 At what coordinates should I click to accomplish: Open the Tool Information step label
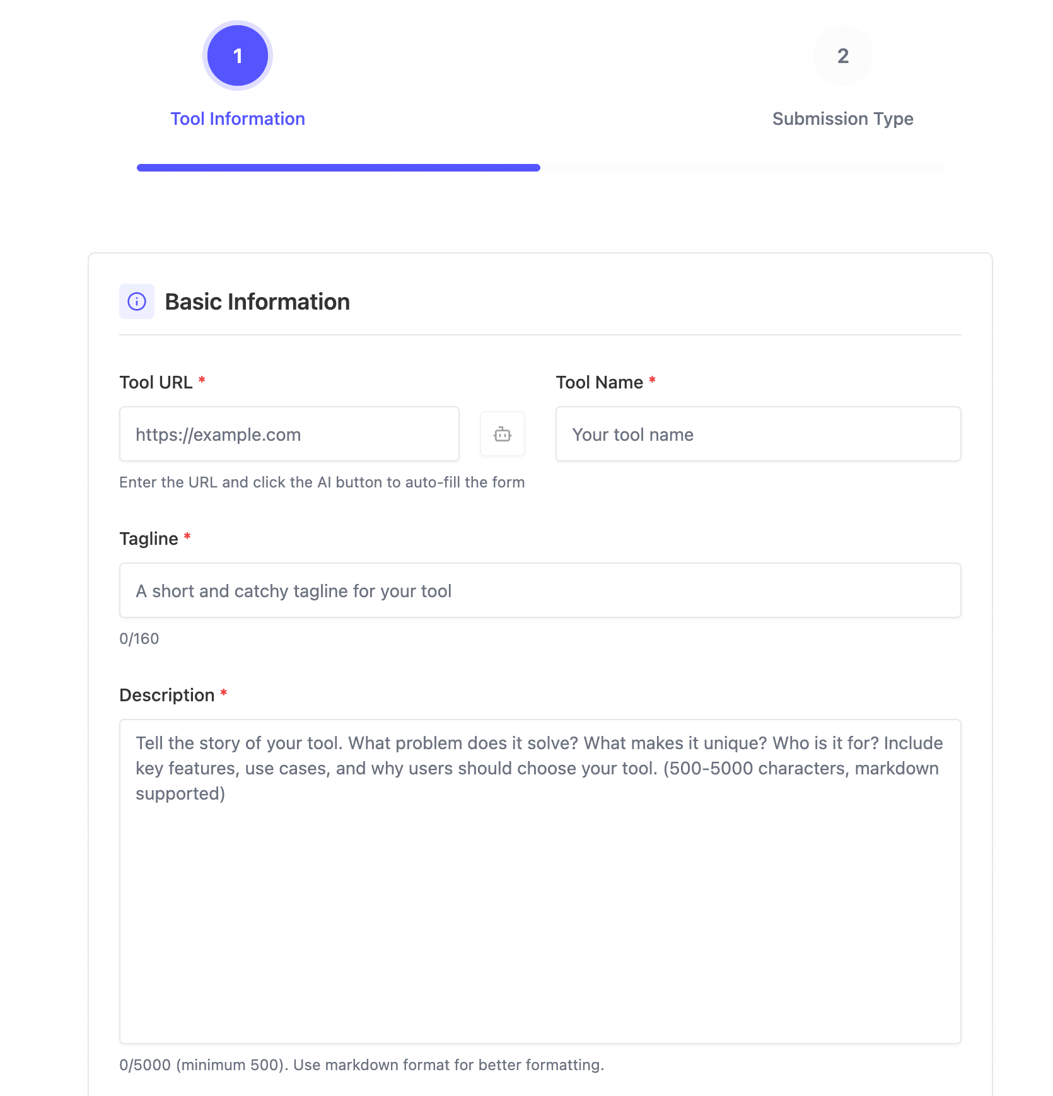point(238,119)
